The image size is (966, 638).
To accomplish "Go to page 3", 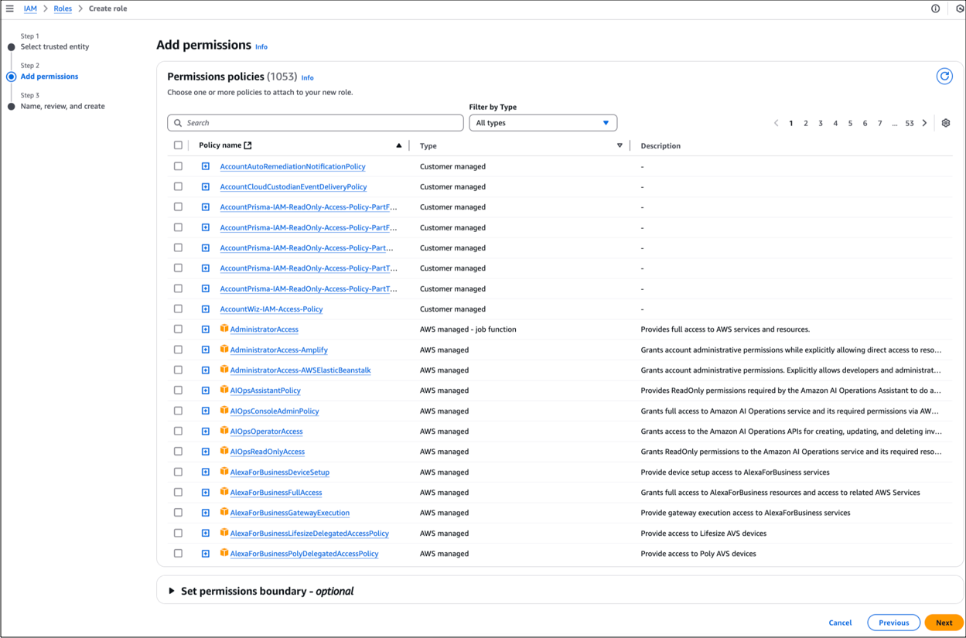I will click(x=821, y=123).
